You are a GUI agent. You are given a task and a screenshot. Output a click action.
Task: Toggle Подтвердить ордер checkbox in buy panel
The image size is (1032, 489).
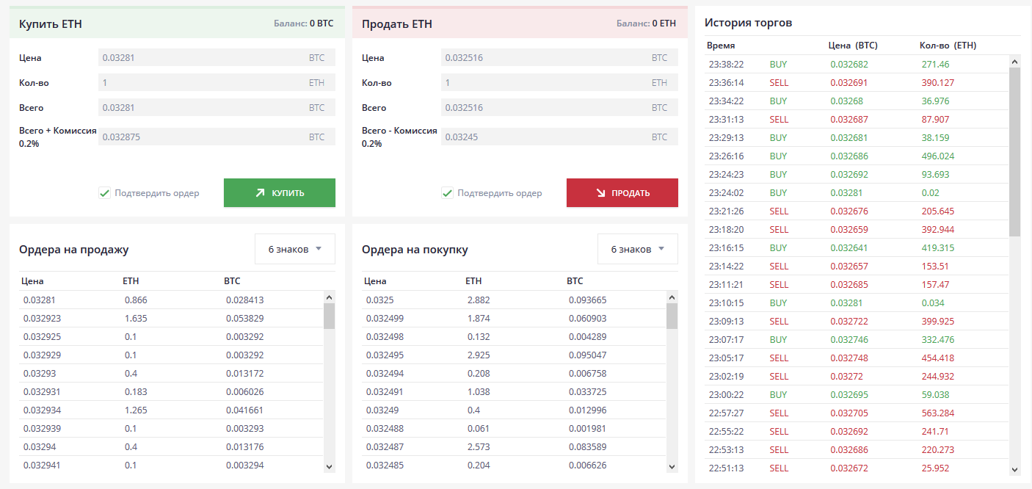[x=104, y=193]
